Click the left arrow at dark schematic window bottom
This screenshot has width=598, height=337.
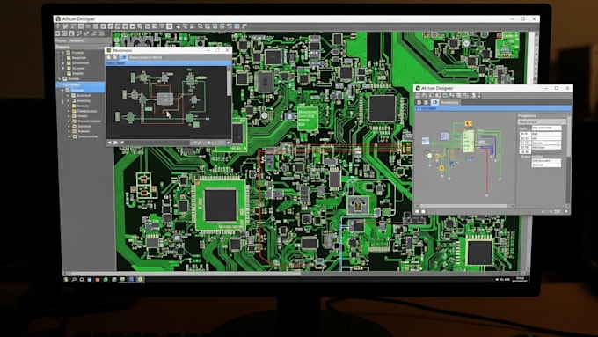(x=109, y=143)
